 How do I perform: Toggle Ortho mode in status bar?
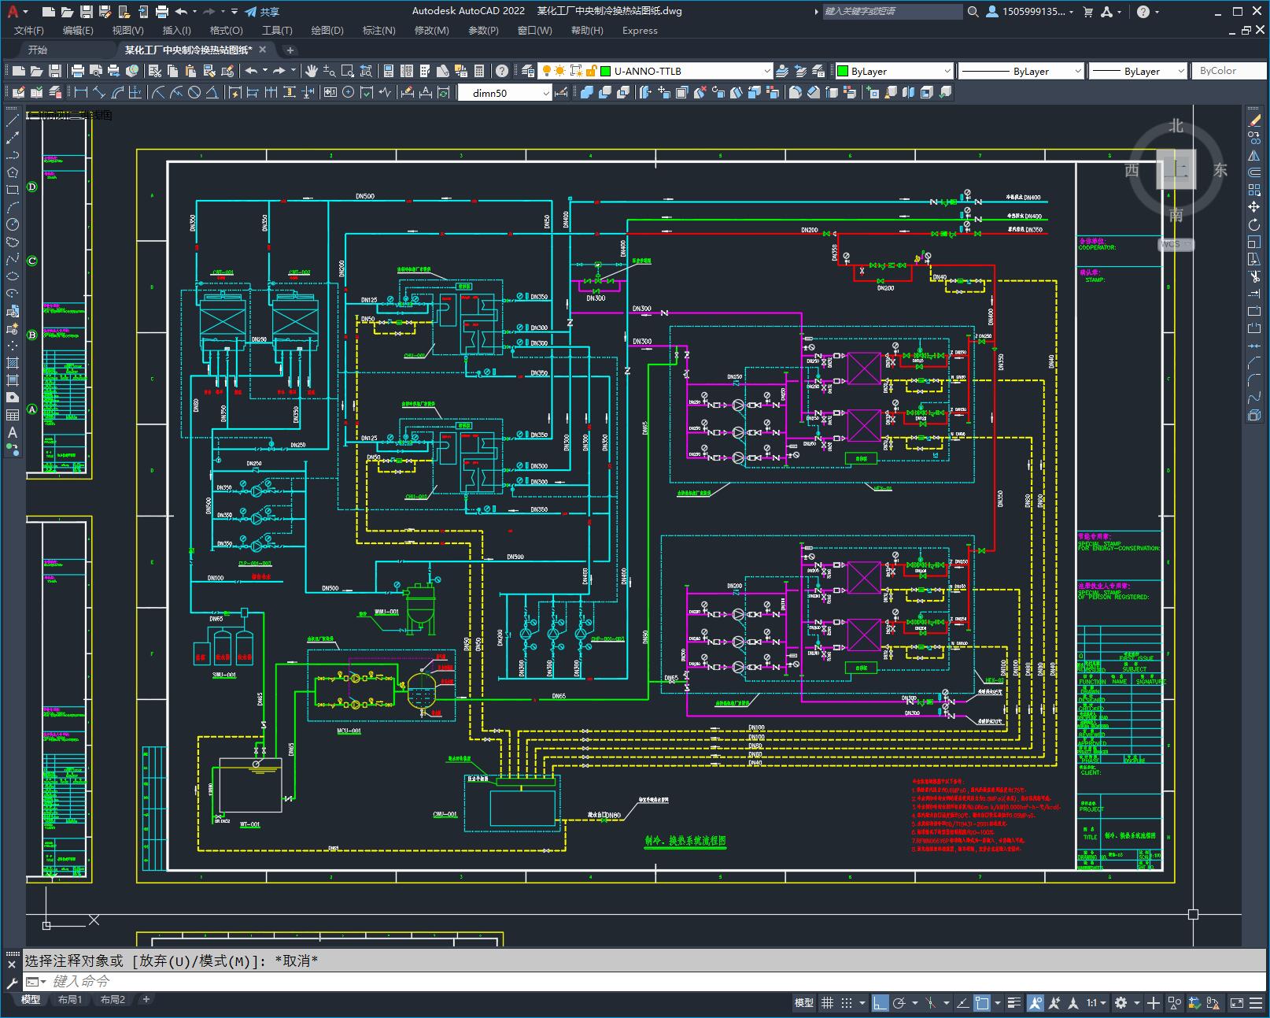880,1003
